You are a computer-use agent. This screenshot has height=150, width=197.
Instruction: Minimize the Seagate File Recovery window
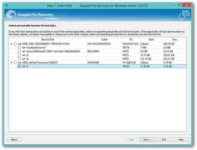[174, 5]
